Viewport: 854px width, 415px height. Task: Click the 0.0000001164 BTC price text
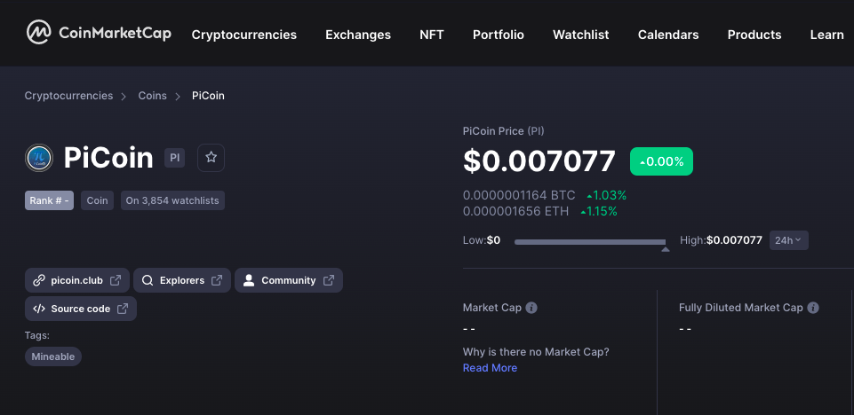point(519,195)
